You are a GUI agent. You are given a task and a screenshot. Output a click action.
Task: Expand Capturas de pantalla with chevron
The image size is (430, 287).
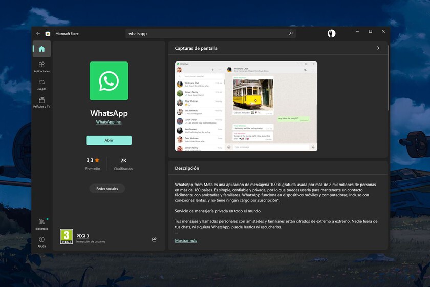(378, 48)
